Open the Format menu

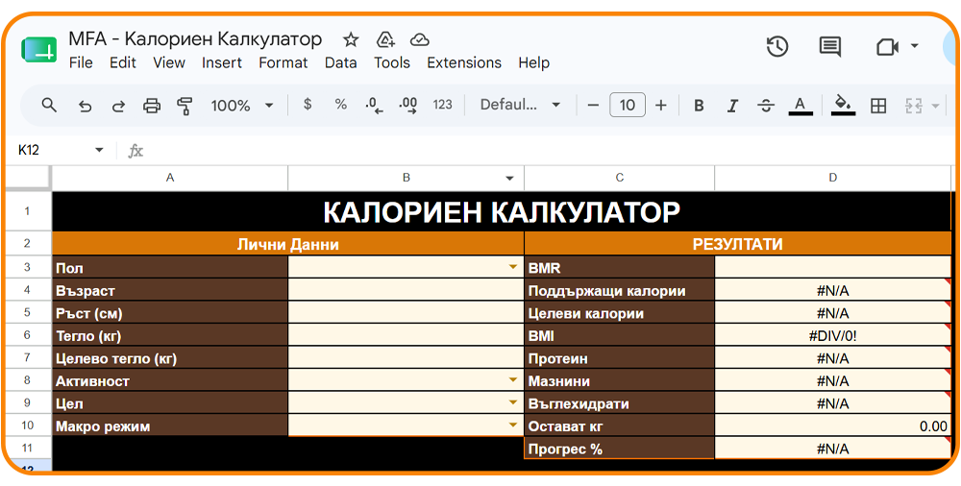[283, 62]
